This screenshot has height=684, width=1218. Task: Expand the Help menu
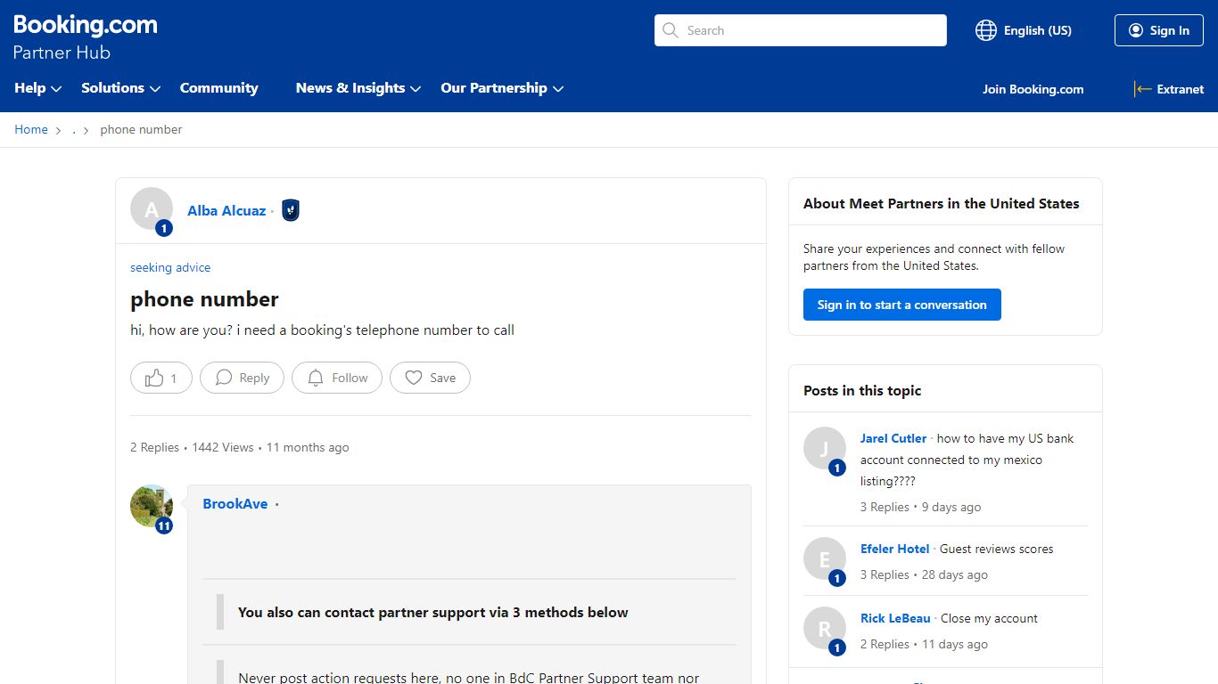38,88
